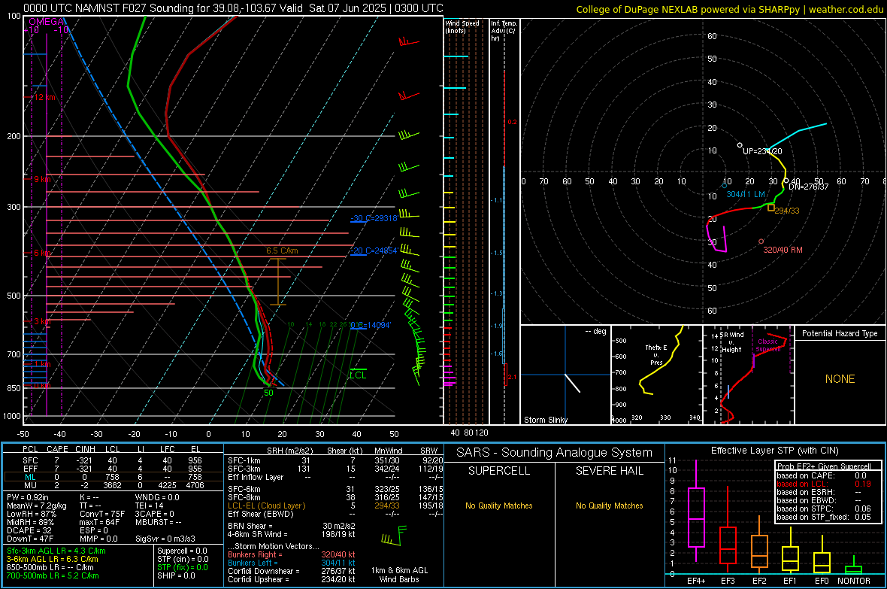Image resolution: width=887 pixels, height=589 pixels.
Task: Click the red Bunkers right-mover circle on hodograph
Action: [x=761, y=241]
